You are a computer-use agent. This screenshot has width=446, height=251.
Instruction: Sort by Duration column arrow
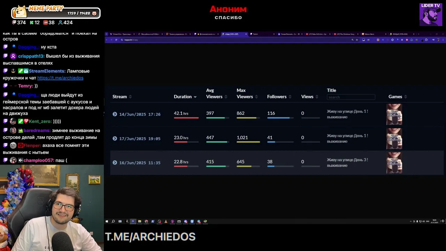point(195,97)
